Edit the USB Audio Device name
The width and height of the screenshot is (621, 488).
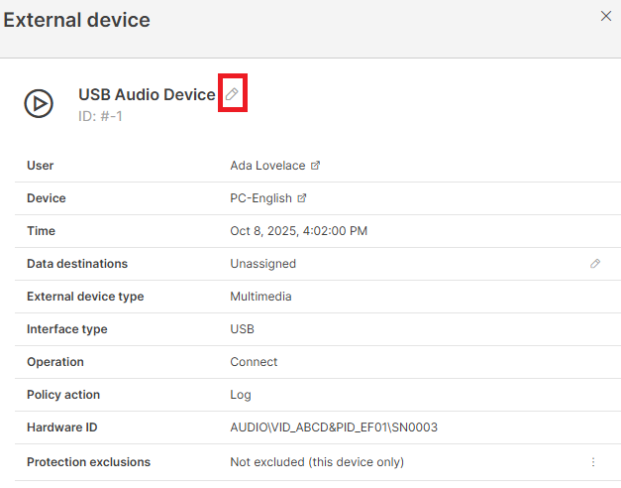coord(232,94)
